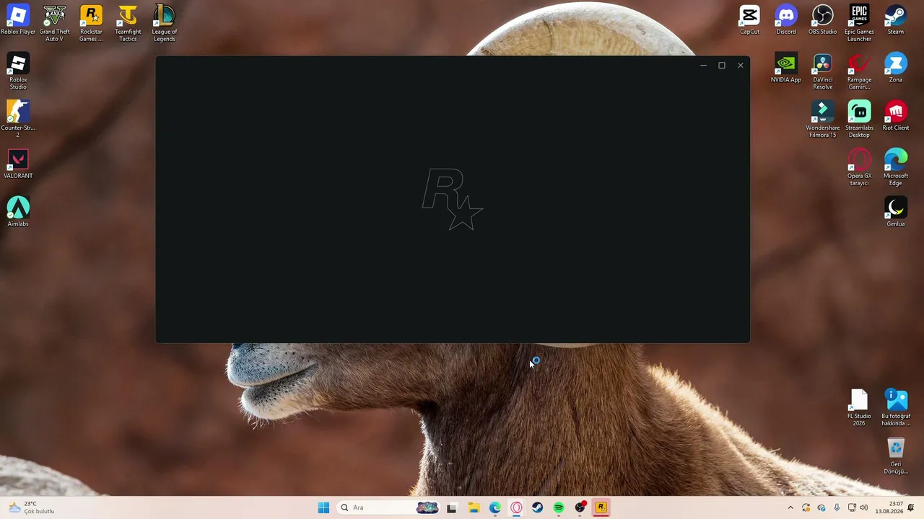Select the Wondershare Filmora 15 desktop icon
This screenshot has height=519, width=924.
click(x=823, y=120)
